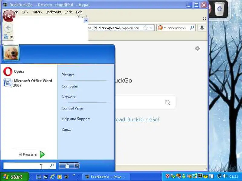Open the History menu
The height and width of the screenshot is (181, 242).
37,12
